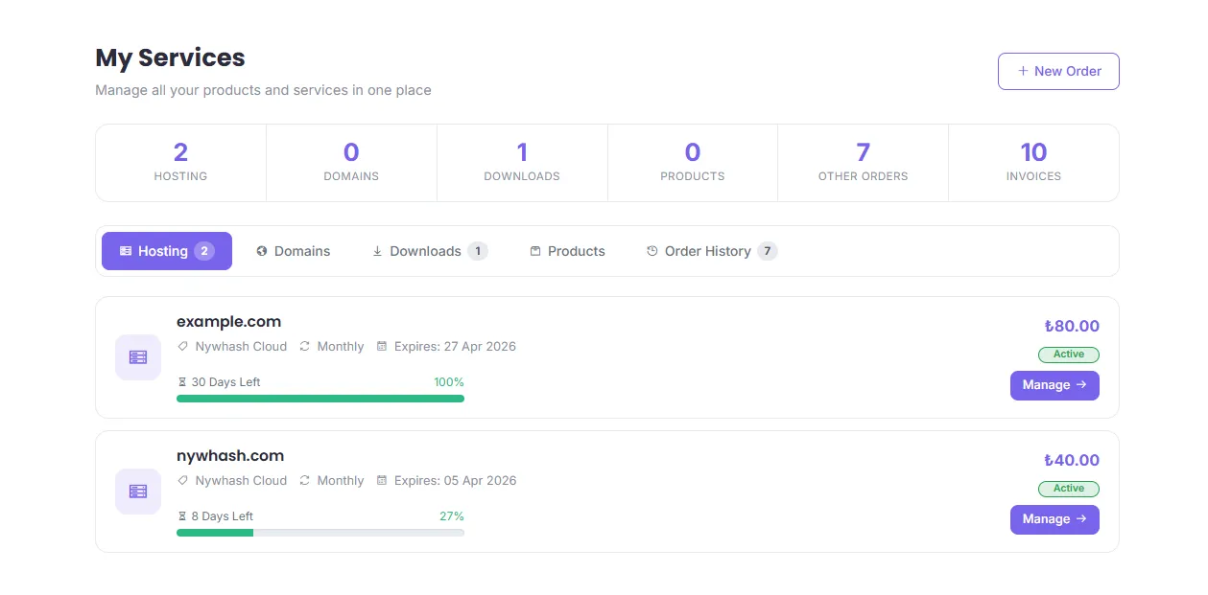1208x595 pixels.
Task: Manage the nywhash.com hosting service
Action: click(x=1054, y=519)
